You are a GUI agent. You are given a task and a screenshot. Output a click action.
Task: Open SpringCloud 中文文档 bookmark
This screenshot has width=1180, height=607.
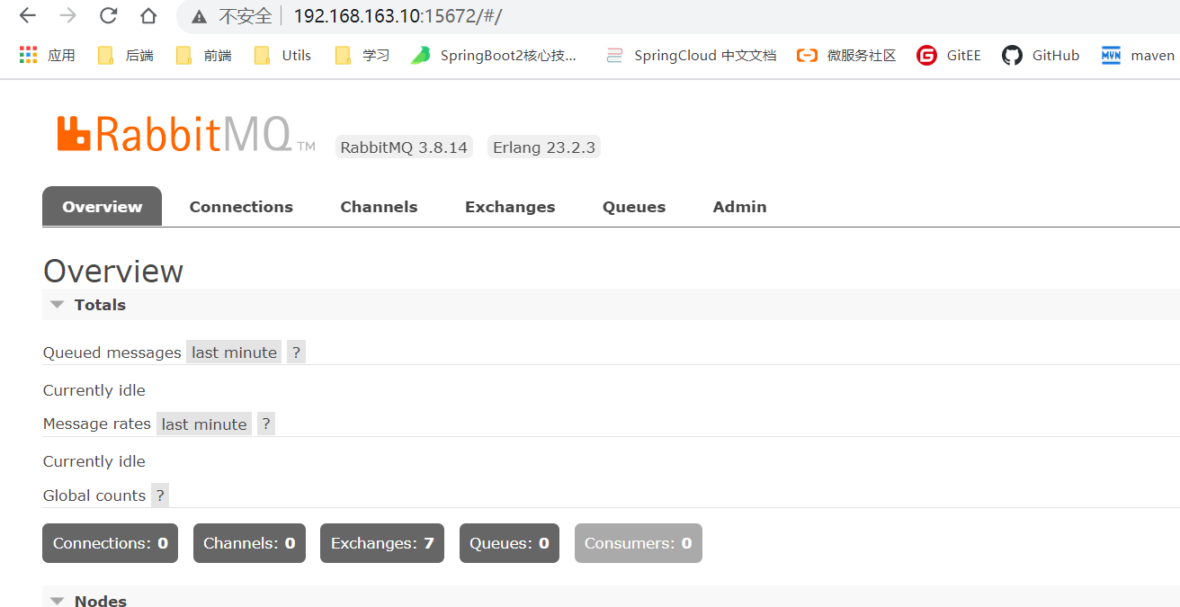(x=691, y=56)
